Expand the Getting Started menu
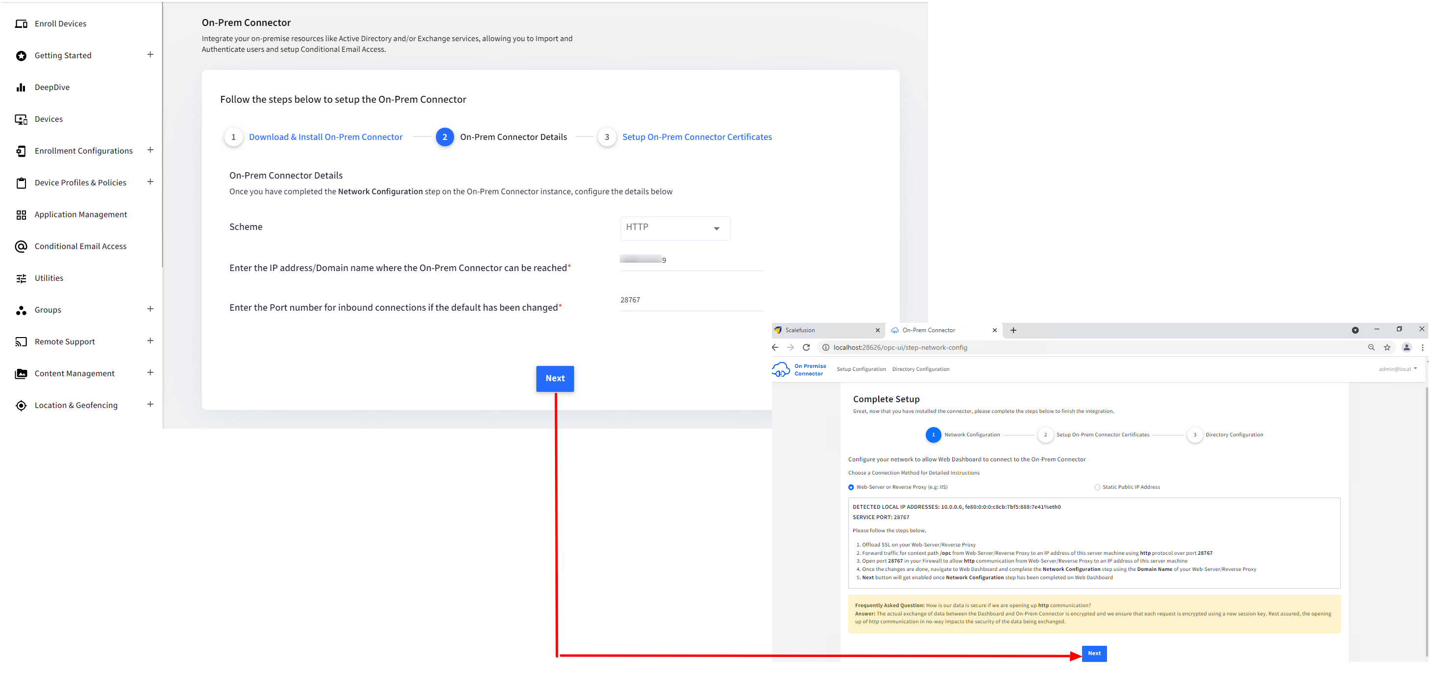This screenshot has width=1445, height=681. [150, 55]
